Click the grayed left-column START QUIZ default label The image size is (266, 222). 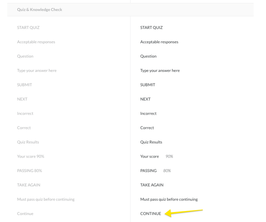tap(28, 28)
